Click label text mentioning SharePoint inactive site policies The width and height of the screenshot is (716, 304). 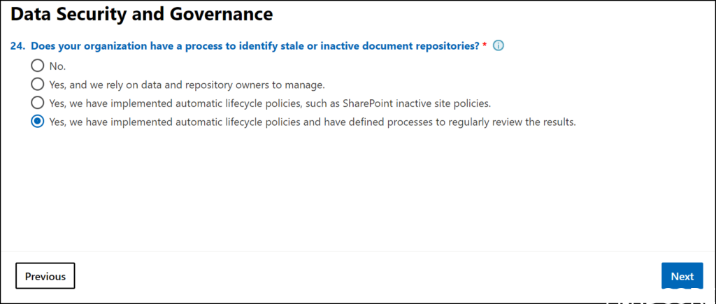point(270,103)
